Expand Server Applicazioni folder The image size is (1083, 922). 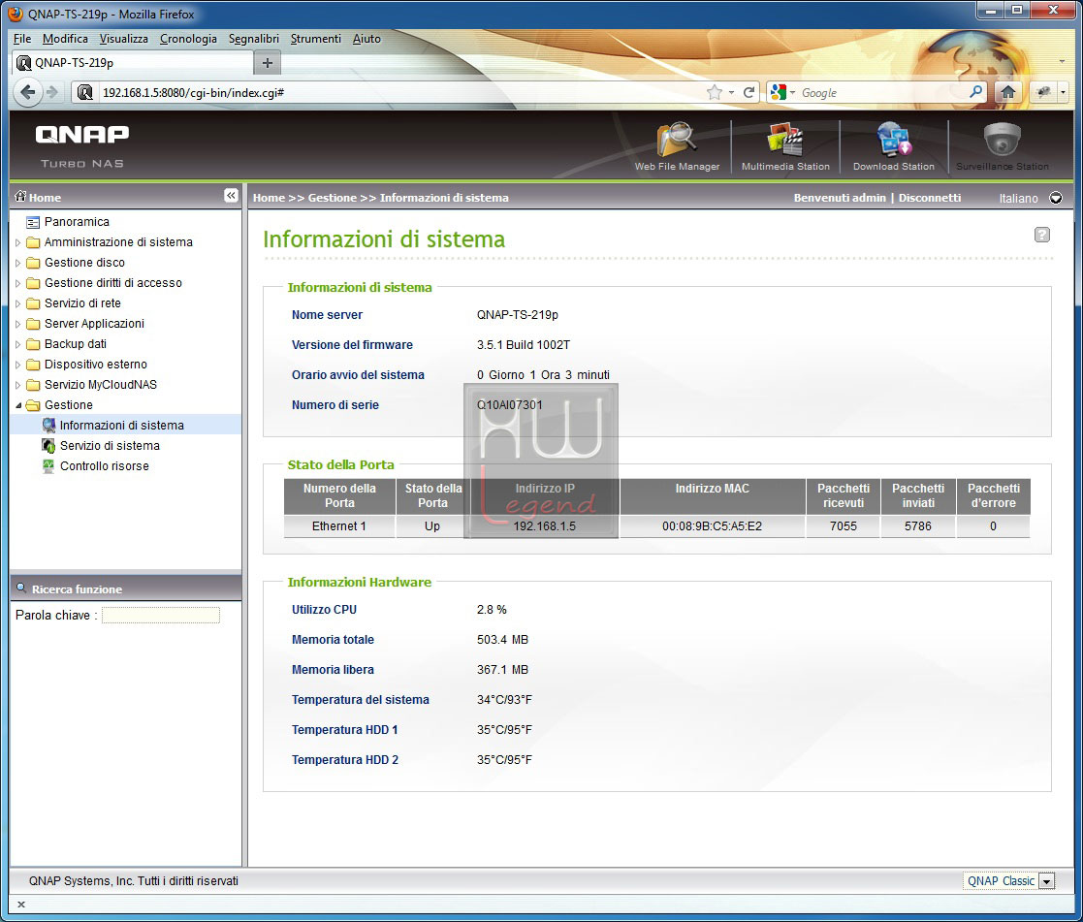click(18, 324)
